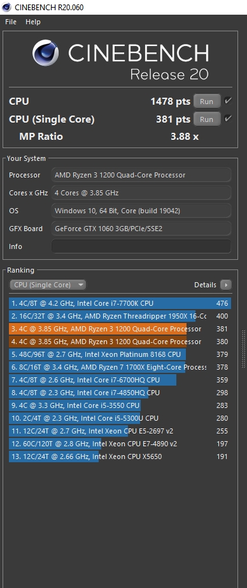Select ranking entry 7 Core i7-6700HQ
Image resolution: width=247 pixels, height=588 pixels.
click(120, 380)
